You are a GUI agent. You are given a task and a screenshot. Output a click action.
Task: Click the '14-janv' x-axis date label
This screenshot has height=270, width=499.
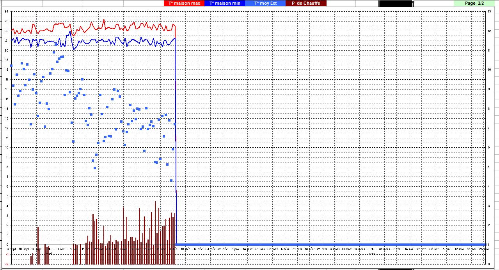point(248,249)
